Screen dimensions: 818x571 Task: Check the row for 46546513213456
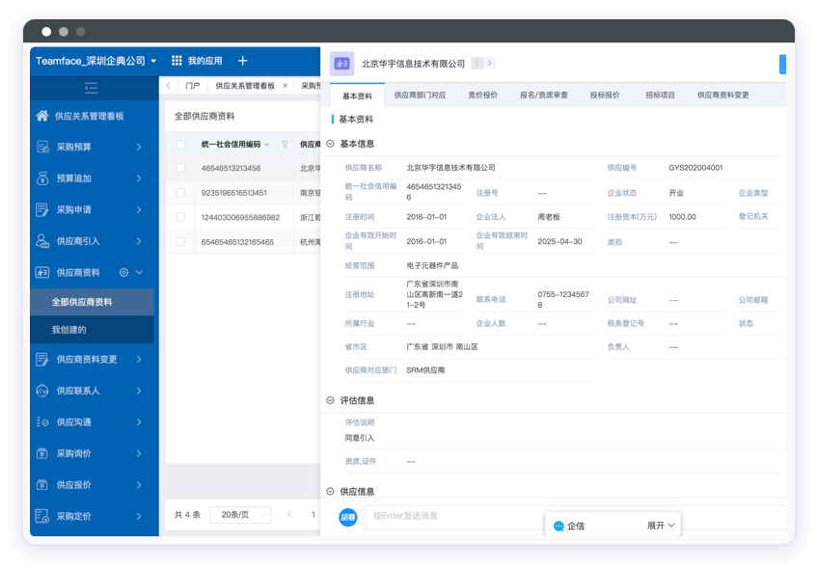180,168
